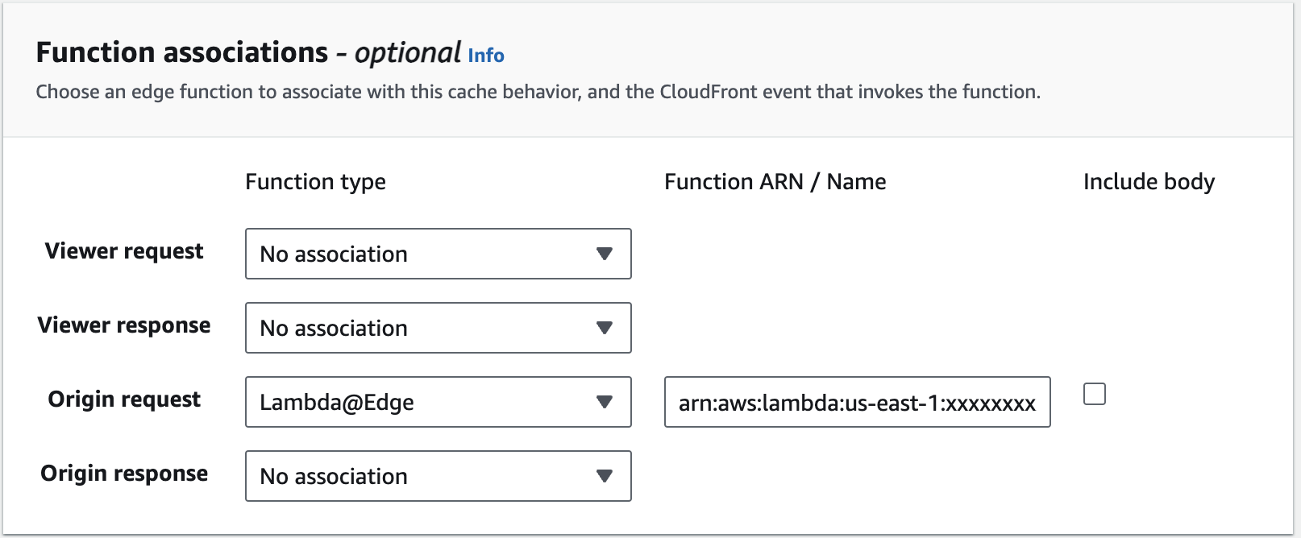
Task: Click the Origin response dropdown arrow icon
Action: point(605,476)
